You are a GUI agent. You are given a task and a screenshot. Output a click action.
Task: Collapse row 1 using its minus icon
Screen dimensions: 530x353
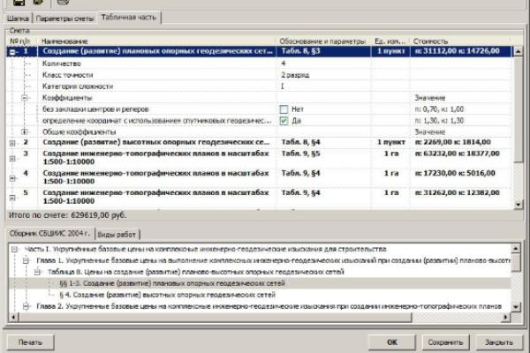(12, 52)
